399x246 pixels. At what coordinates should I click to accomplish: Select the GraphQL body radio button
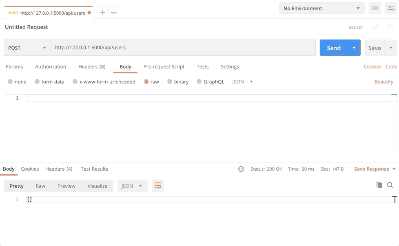[199, 81]
